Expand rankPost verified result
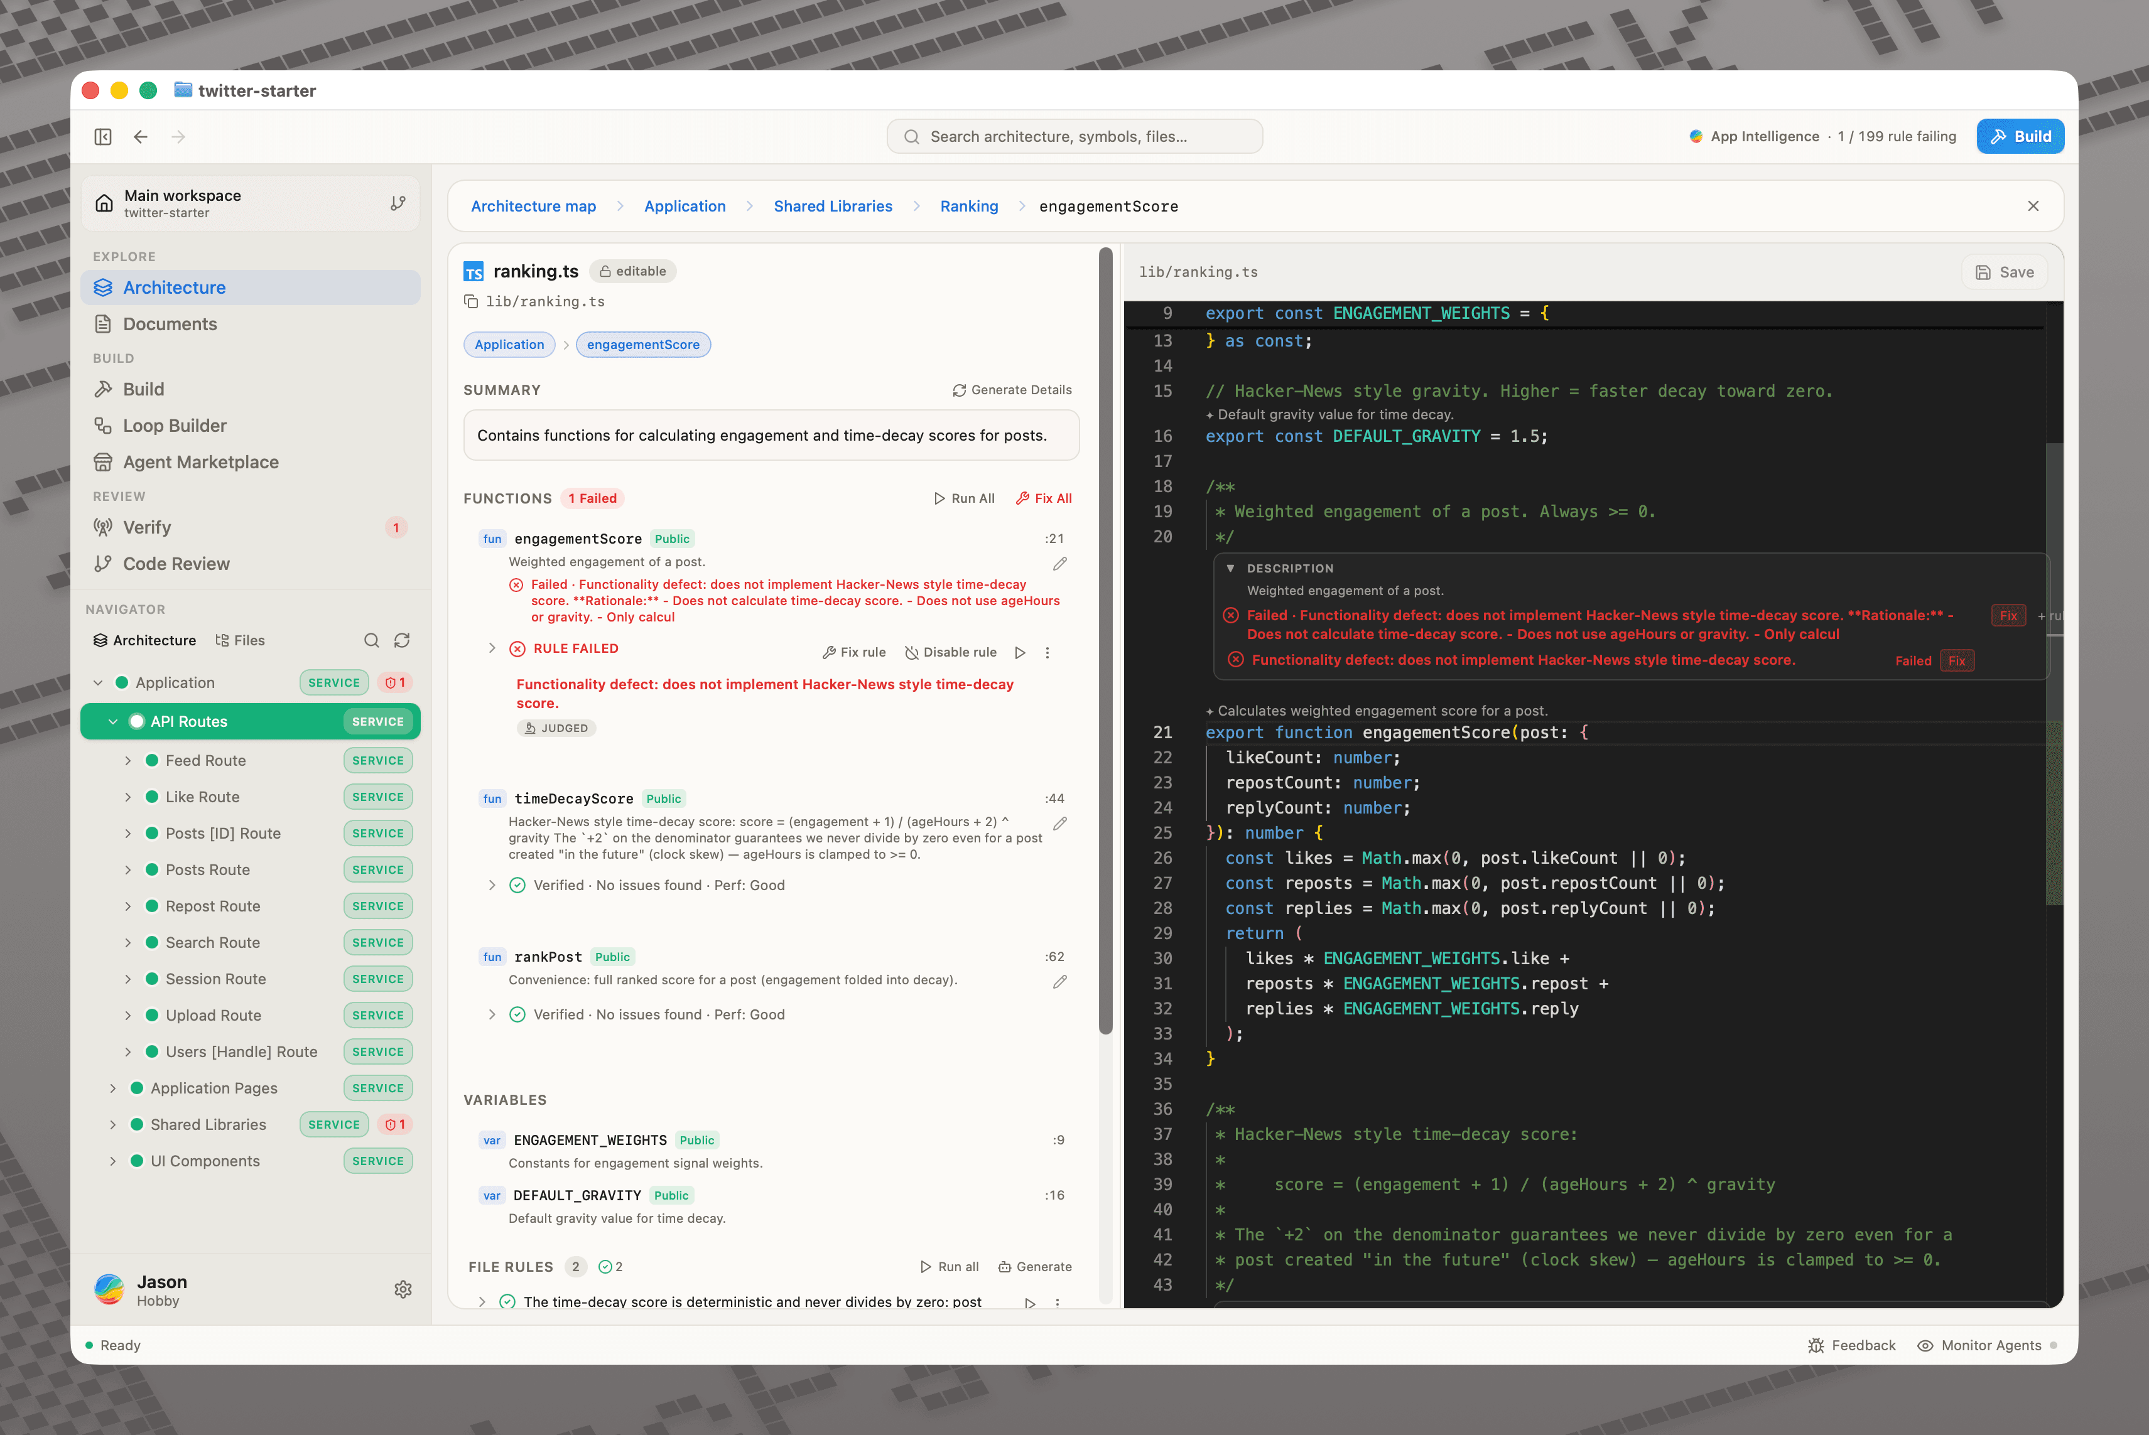 (x=492, y=1014)
